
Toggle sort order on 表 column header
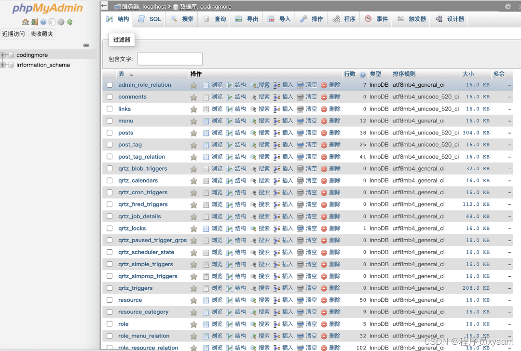coord(121,74)
